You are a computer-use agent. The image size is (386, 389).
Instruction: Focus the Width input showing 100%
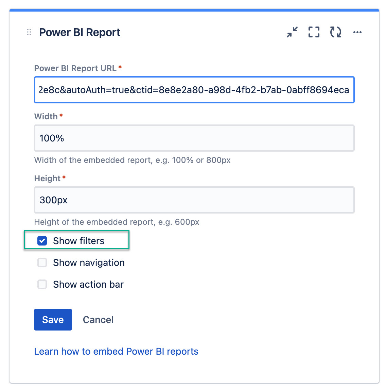tap(194, 138)
